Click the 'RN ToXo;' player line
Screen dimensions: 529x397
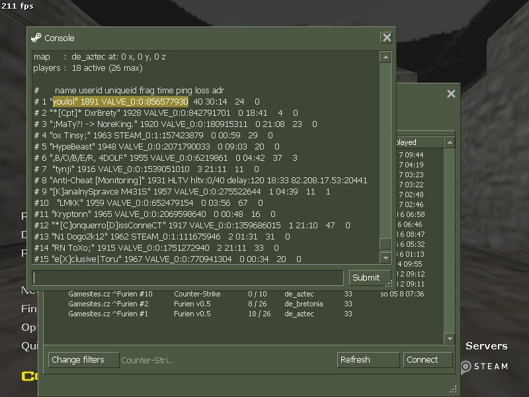coord(157,247)
